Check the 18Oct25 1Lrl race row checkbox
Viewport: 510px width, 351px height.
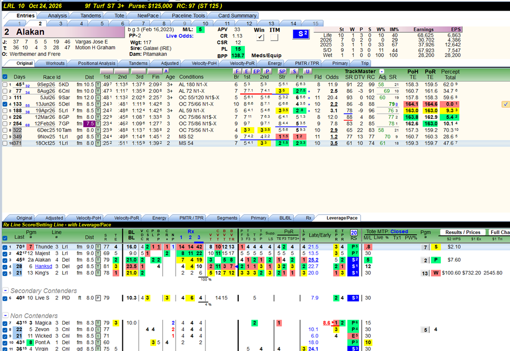[x=5, y=143]
